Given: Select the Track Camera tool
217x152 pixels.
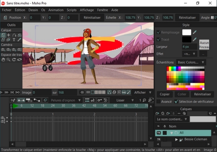Looking at the screenshot, I should [x=3, y=50].
